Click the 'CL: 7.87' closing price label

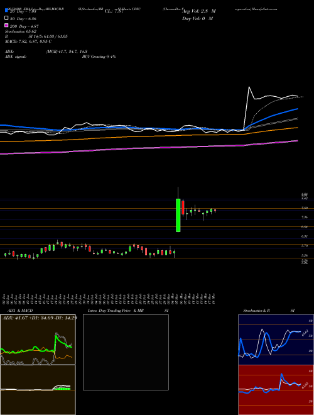[x=114, y=11]
